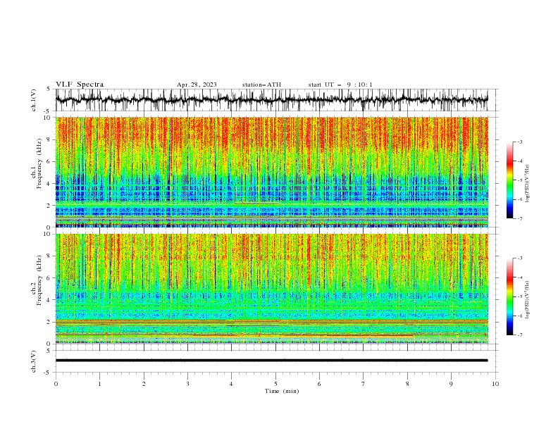Click the ch.2 spectrogram panel
Image resolution: width=558 pixels, height=431 pixels.
pos(271,289)
